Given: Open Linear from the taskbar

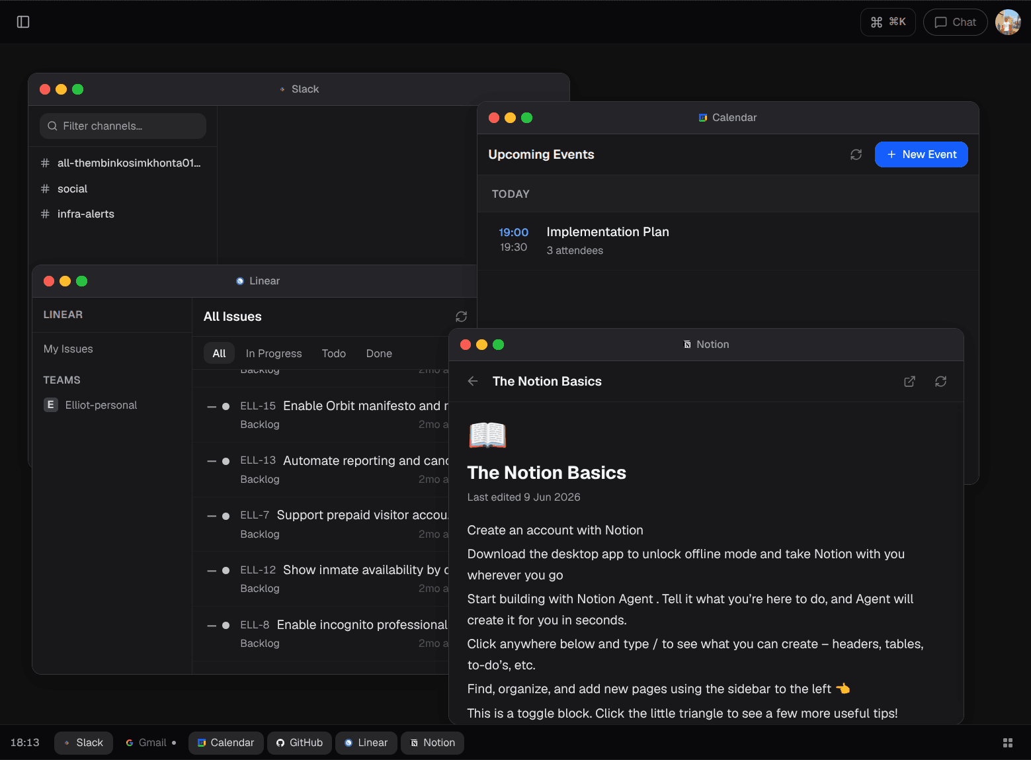Looking at the screenshot, I should (366, 743).
